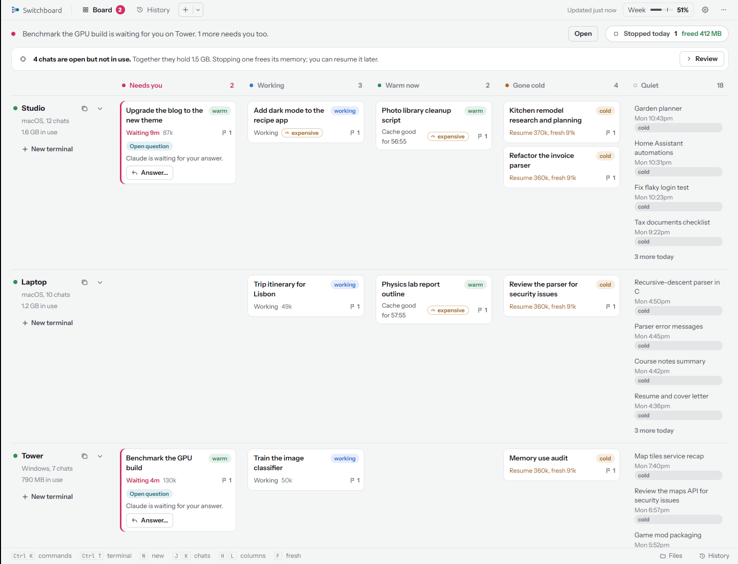Image resolution: width=738 pixels, height=564 pixels.
Task: Switch to the History tab
Action: 153,10
